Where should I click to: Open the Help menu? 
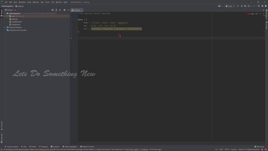coord(65,2)
